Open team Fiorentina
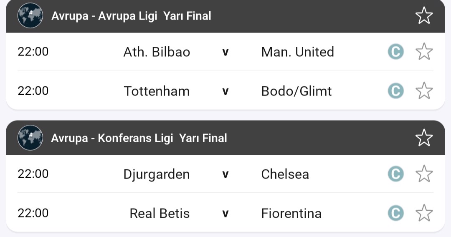Viewport: 451px width, 237px height. [x=291, y=213]
